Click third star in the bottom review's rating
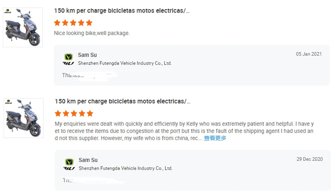 coord(74,113)
